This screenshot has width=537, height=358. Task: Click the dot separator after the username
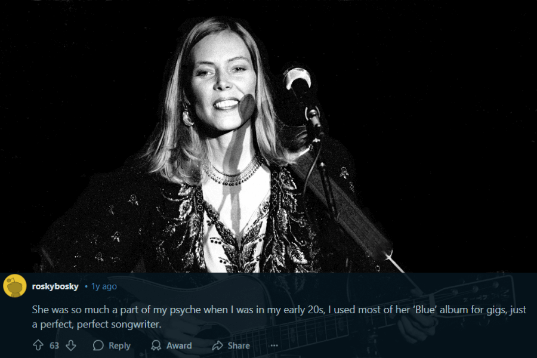point(86,286)
